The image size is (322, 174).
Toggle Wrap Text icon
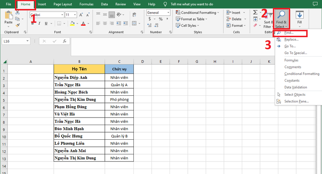point(134,14)
